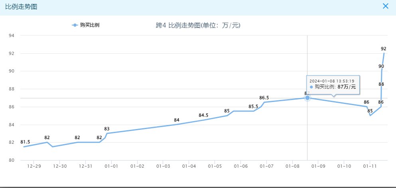Click the 90 data label

381,67
